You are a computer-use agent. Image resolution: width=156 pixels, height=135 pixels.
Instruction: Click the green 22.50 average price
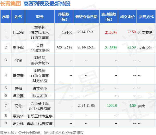(x=132, y=47)
